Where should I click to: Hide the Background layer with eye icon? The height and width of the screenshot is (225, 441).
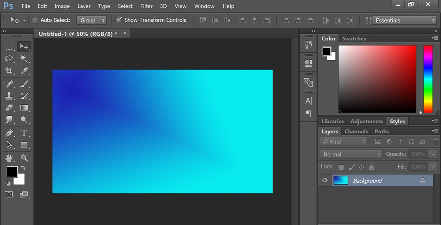325,180
